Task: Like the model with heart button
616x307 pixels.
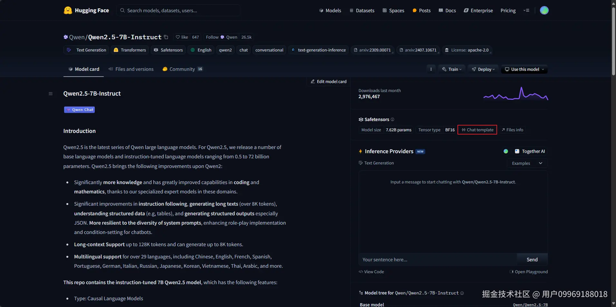Action: pos(182,37)
